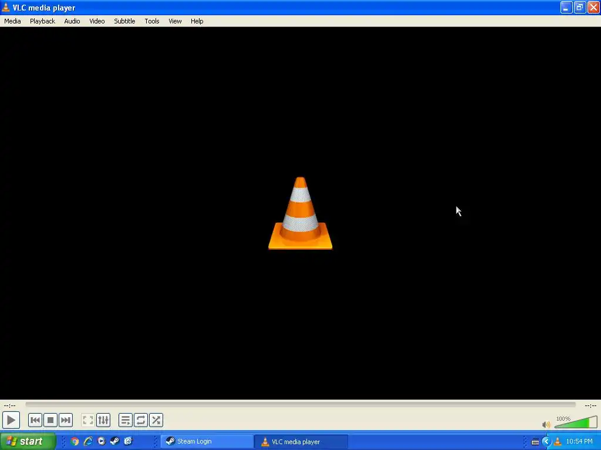Click the elapsed time label
The image size is (601, 450).
tap(9, 405)
